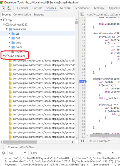
Task: Toggle breakpoint on line 48
Action: click(83, 82)
